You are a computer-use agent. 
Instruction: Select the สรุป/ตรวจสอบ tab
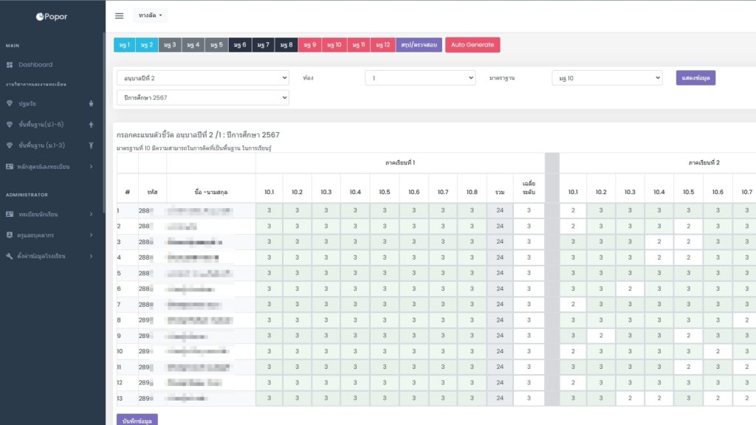419,45
